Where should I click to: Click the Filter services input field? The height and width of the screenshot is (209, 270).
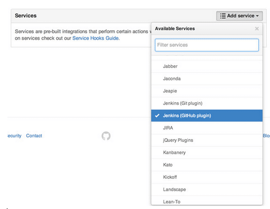pos(207,45)
